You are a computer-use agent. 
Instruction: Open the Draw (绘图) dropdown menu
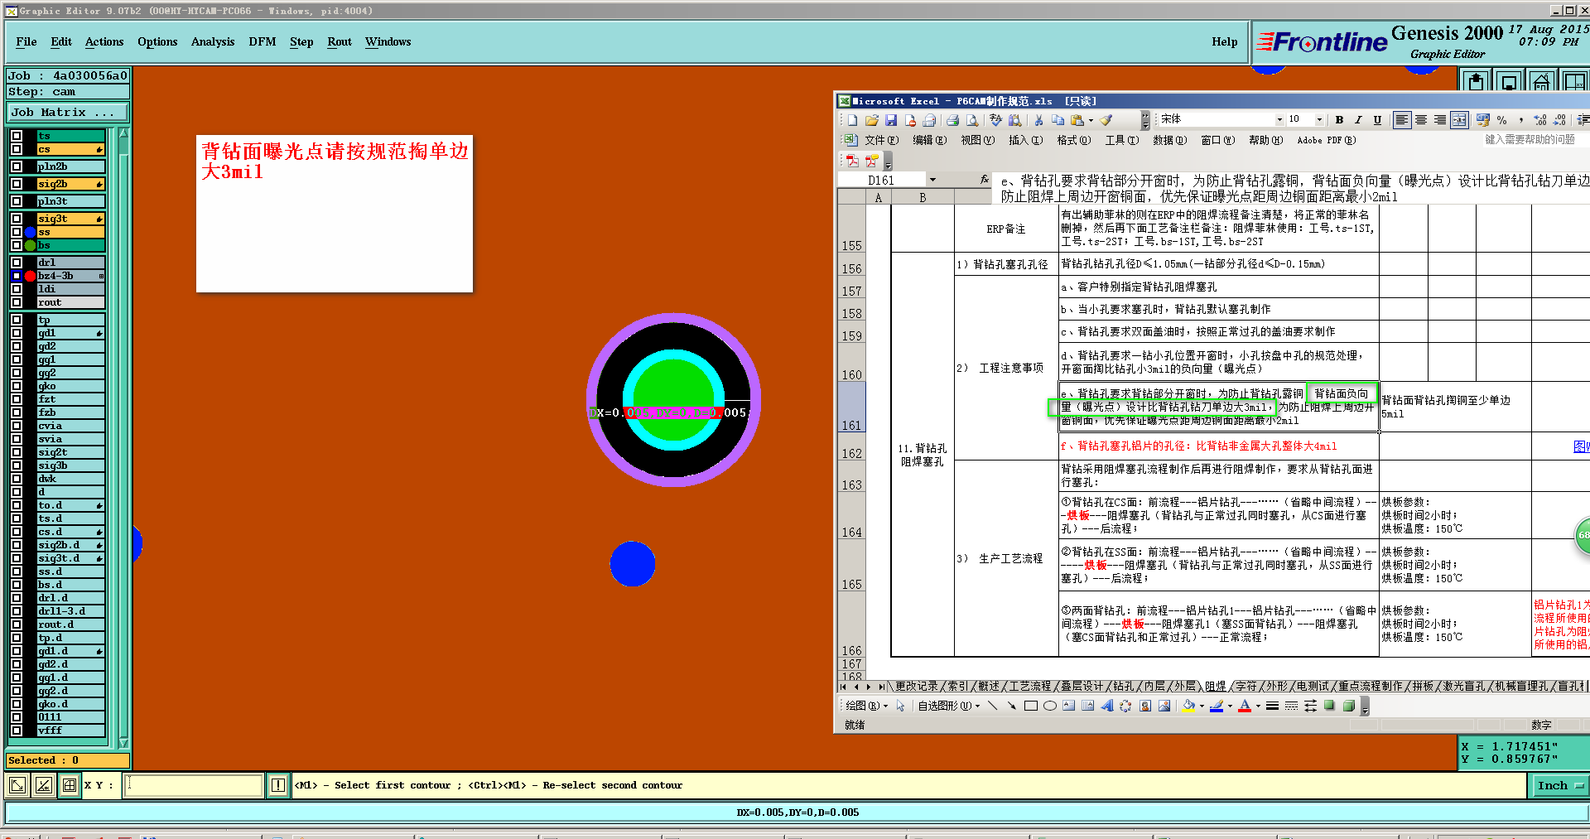tap(866, 706)
